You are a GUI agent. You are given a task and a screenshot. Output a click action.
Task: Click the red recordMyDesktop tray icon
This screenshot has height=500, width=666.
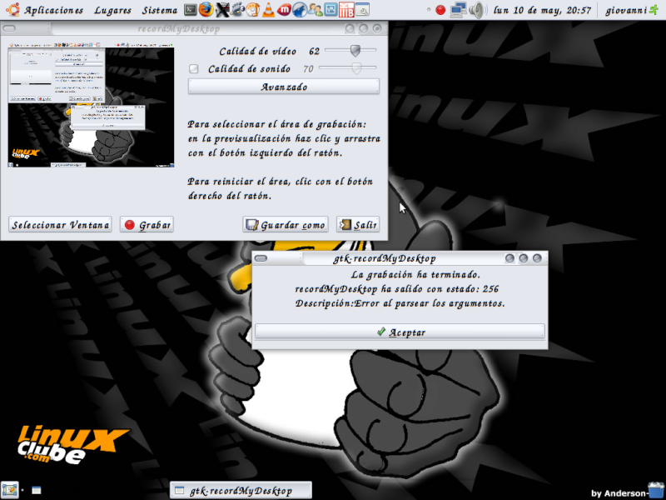440,10
